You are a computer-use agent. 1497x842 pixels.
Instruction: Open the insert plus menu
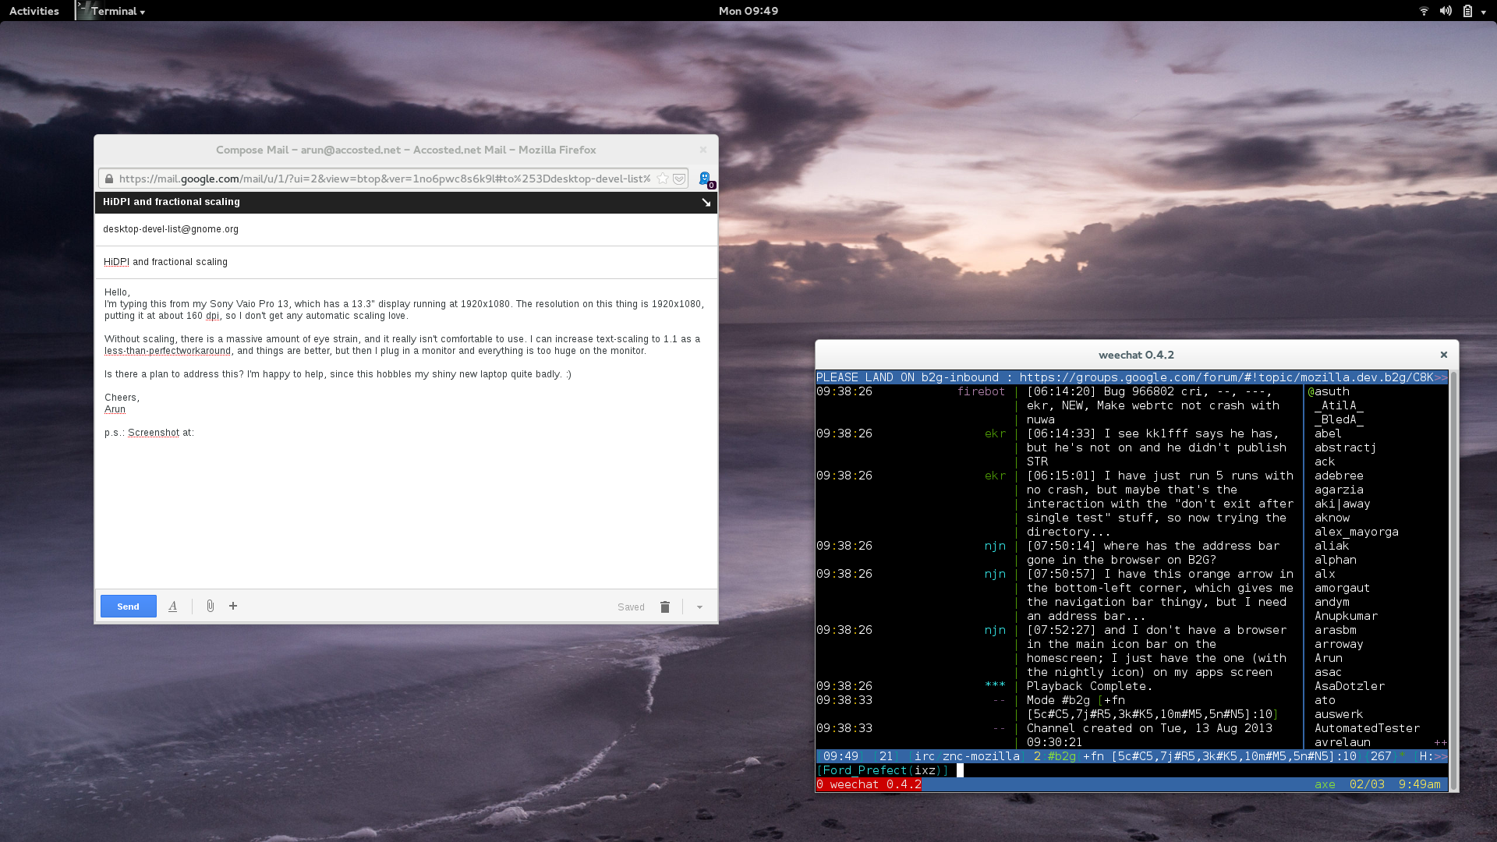pyautogui.click(x=233, y=606)
